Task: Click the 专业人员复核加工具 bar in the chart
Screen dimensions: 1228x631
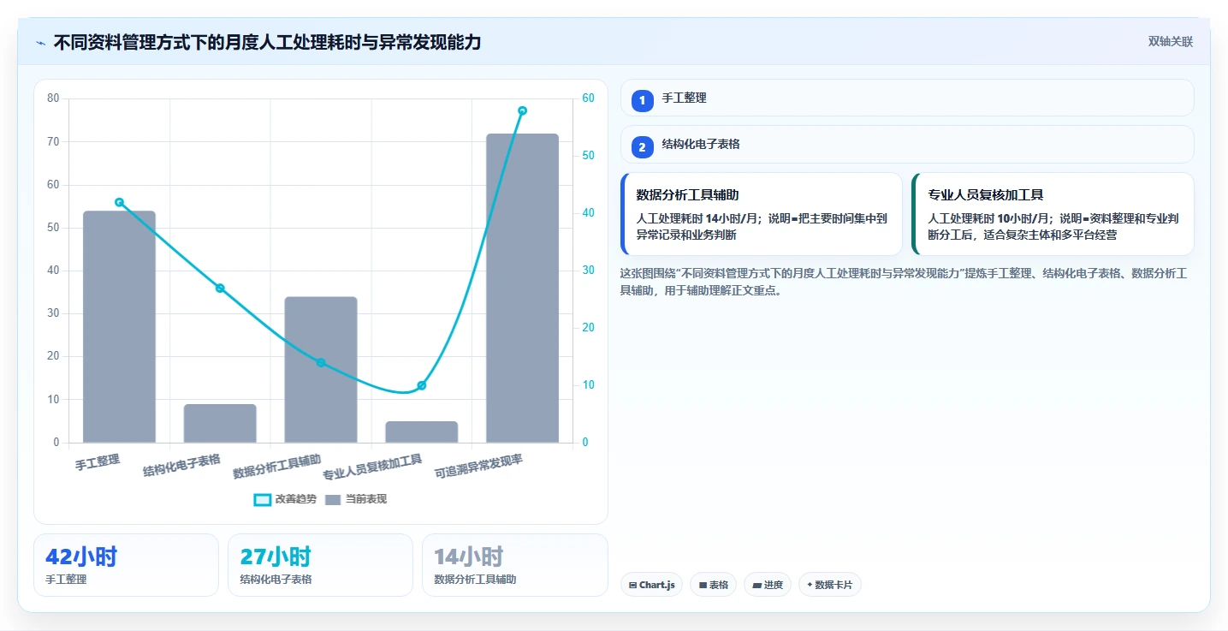Action: [421, 432]
